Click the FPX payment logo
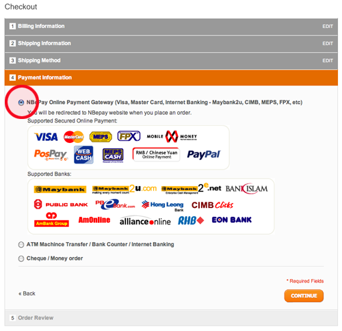Viewport: 342px width, 331px height. coord(129,136)
